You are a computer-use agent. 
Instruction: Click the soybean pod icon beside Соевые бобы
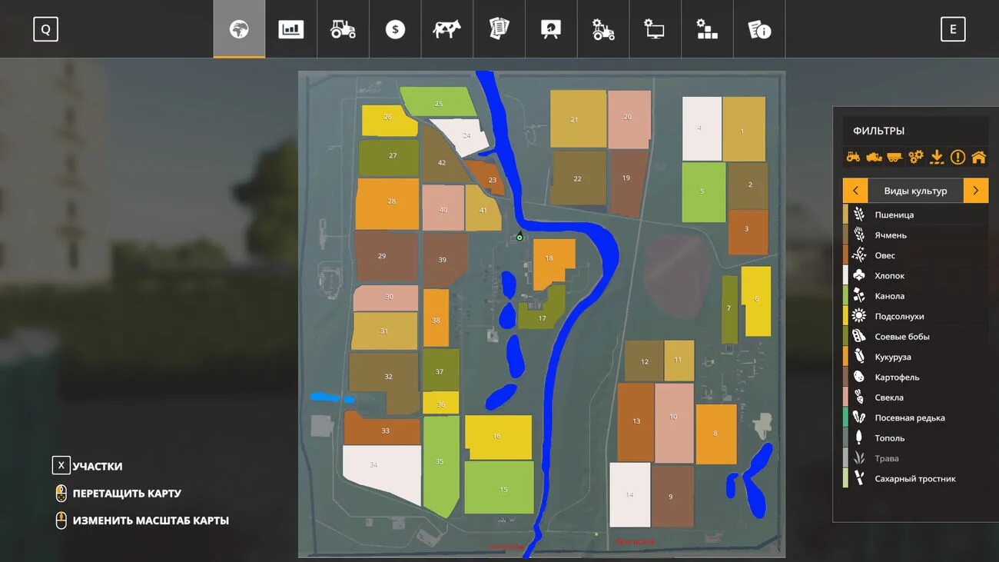(859, 336)
